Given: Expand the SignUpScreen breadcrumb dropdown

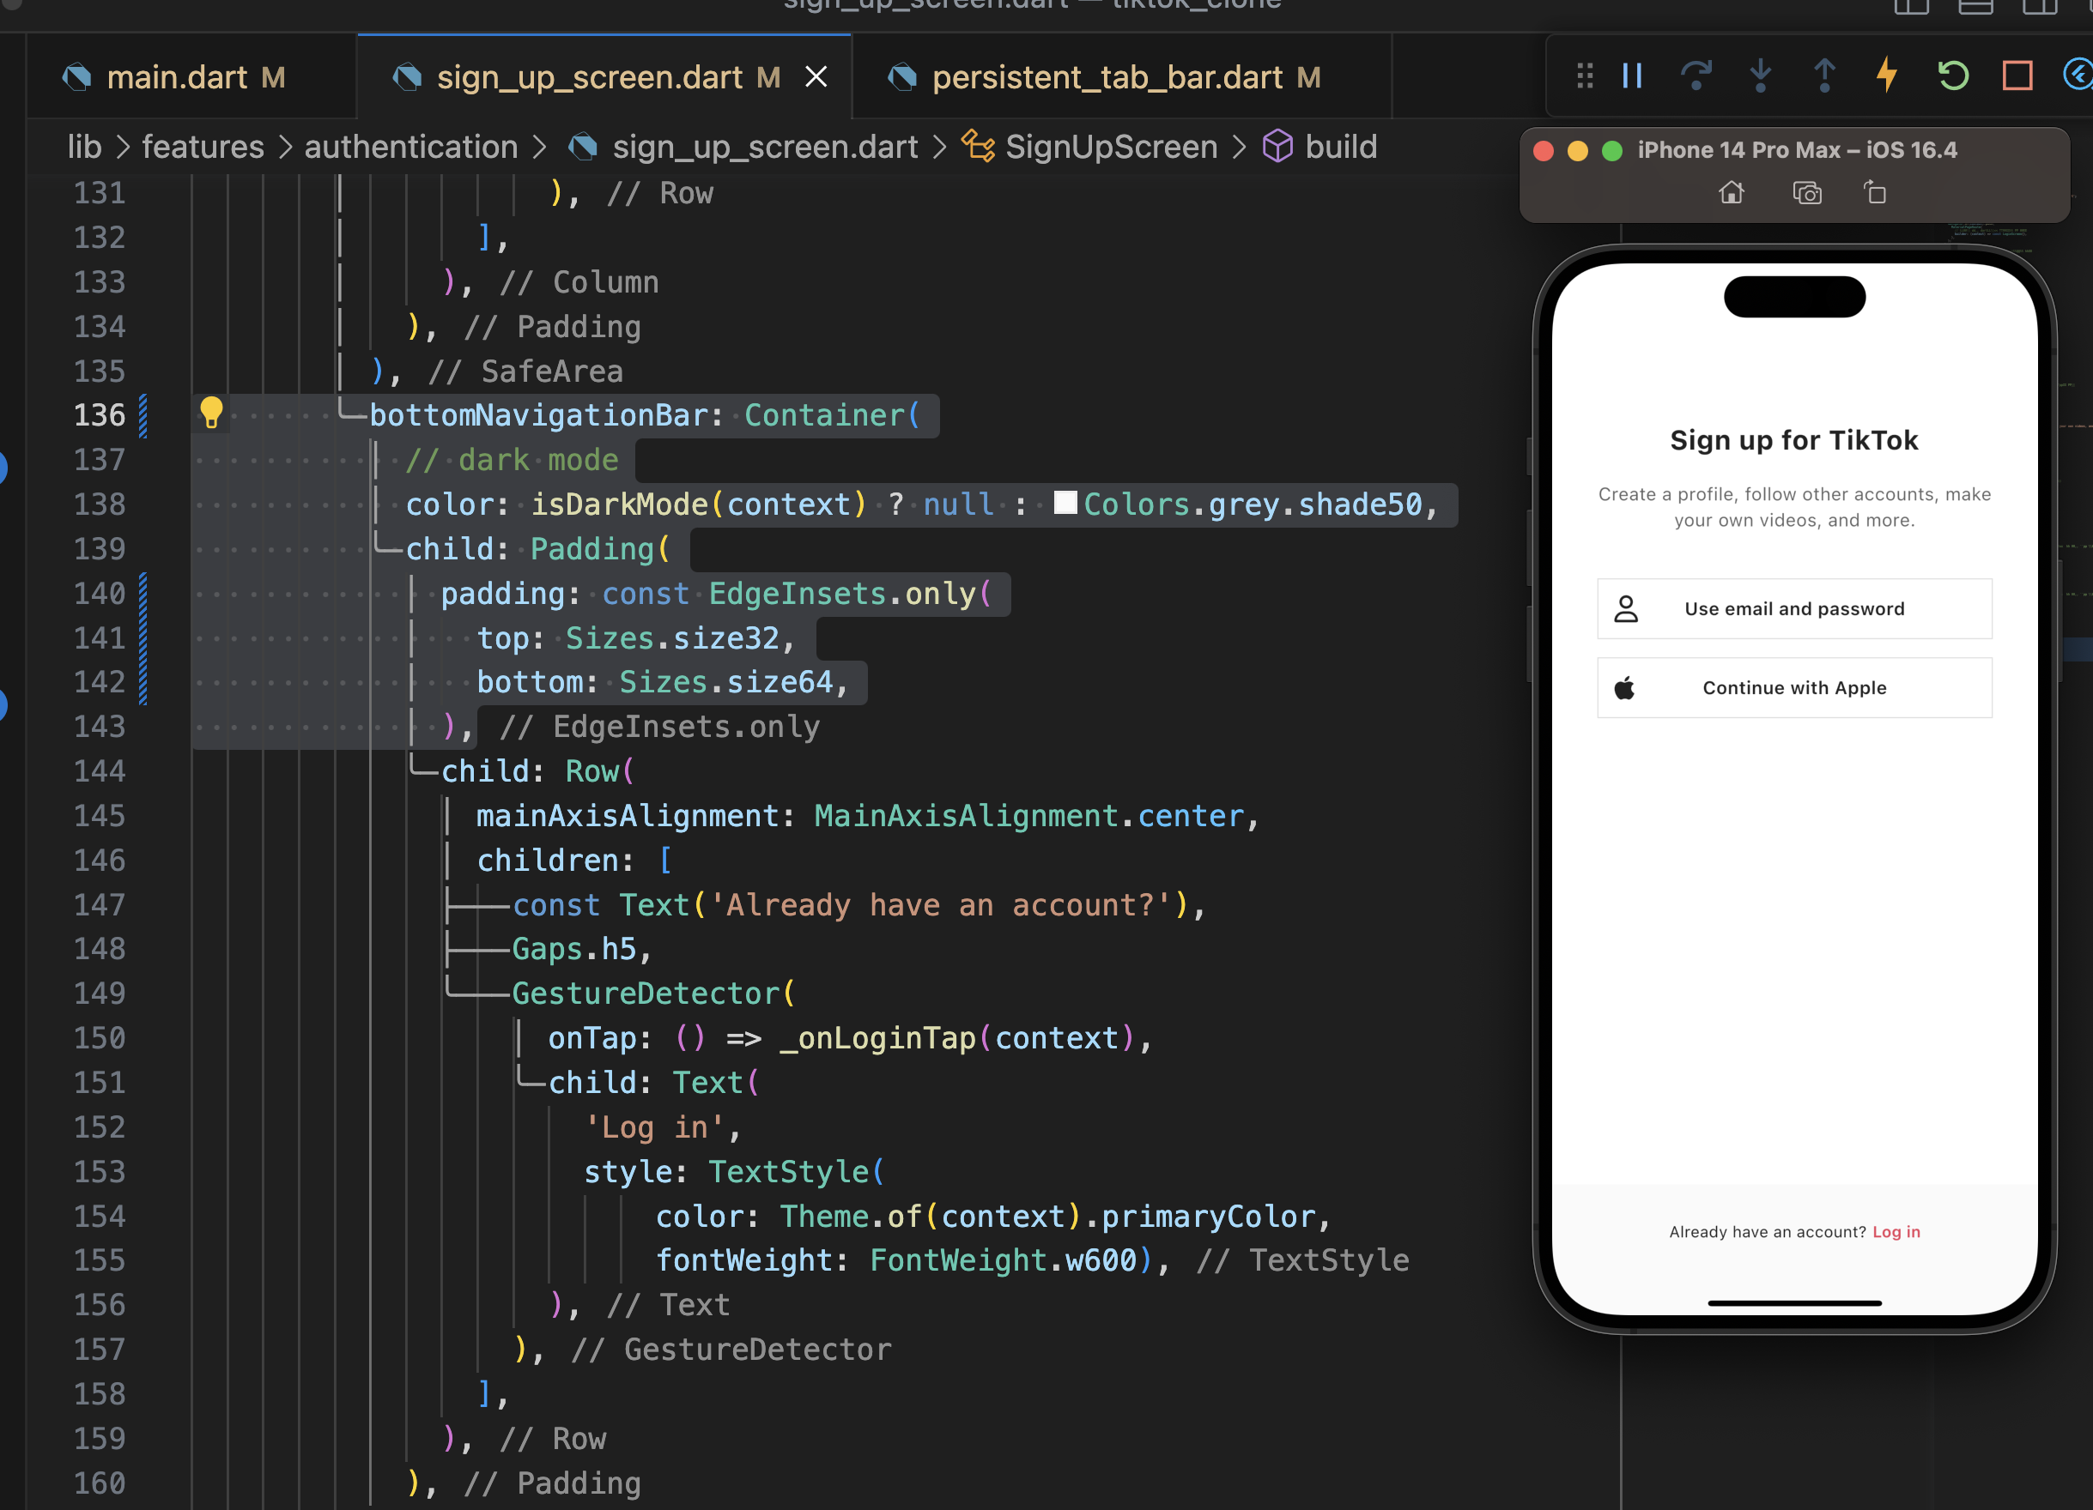Looking at the screenshot, I should (x=1110, y=148).
